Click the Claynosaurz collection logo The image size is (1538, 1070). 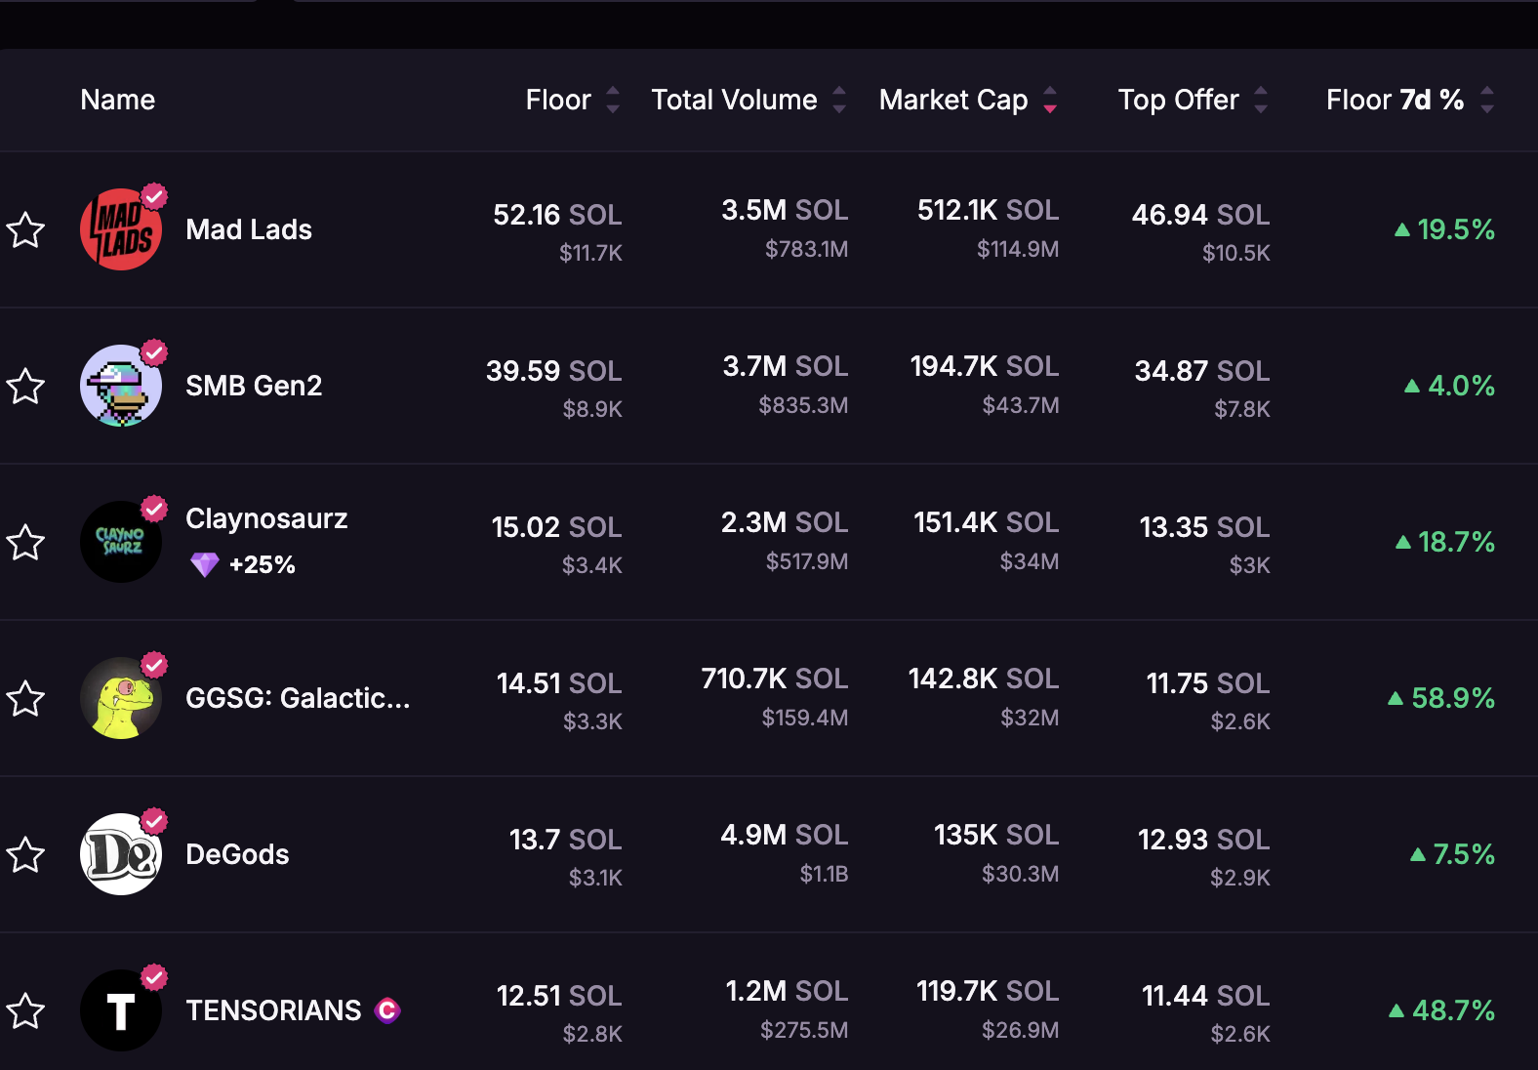(x=121, y=542)
